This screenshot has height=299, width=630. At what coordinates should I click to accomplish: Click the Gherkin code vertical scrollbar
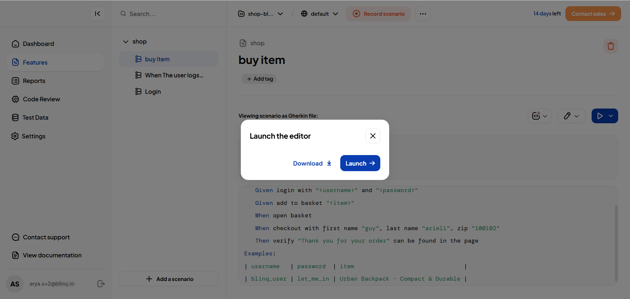click(616, 243)
